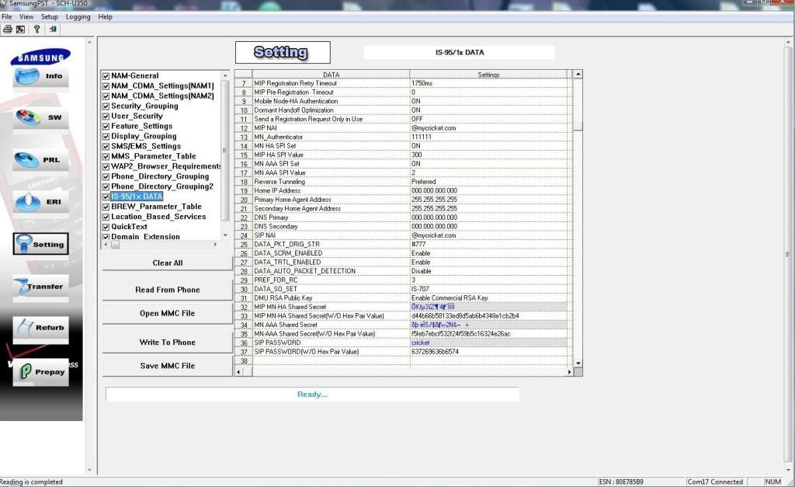This screenshot has height=487, width=795.
Task: Select the Location_Based_Services list item
Action: click(158, 217)
